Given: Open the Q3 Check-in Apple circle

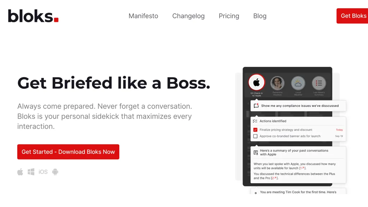Looking at the screenshot, I should click(257, 83).
